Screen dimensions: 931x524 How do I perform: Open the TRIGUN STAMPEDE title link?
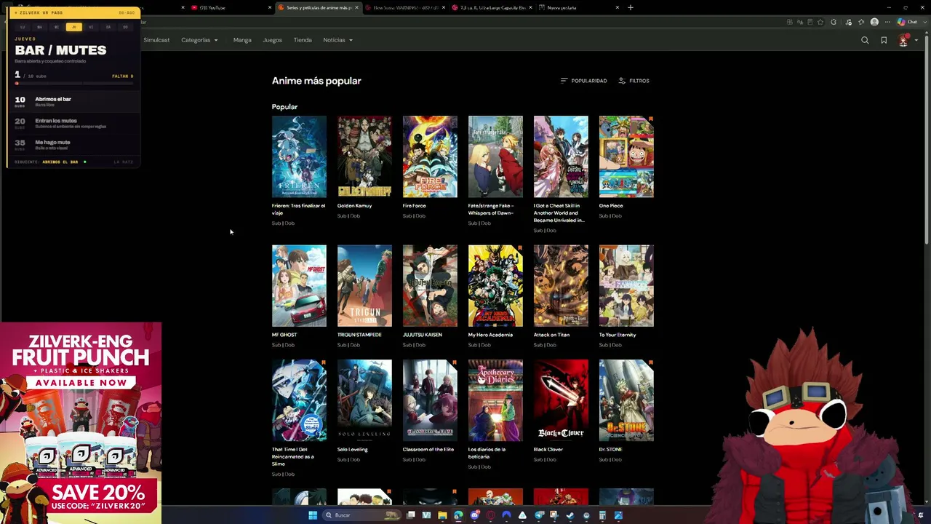pos(359,335)
